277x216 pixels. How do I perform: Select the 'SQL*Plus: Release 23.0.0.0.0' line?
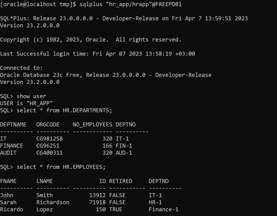click(124, 18)
